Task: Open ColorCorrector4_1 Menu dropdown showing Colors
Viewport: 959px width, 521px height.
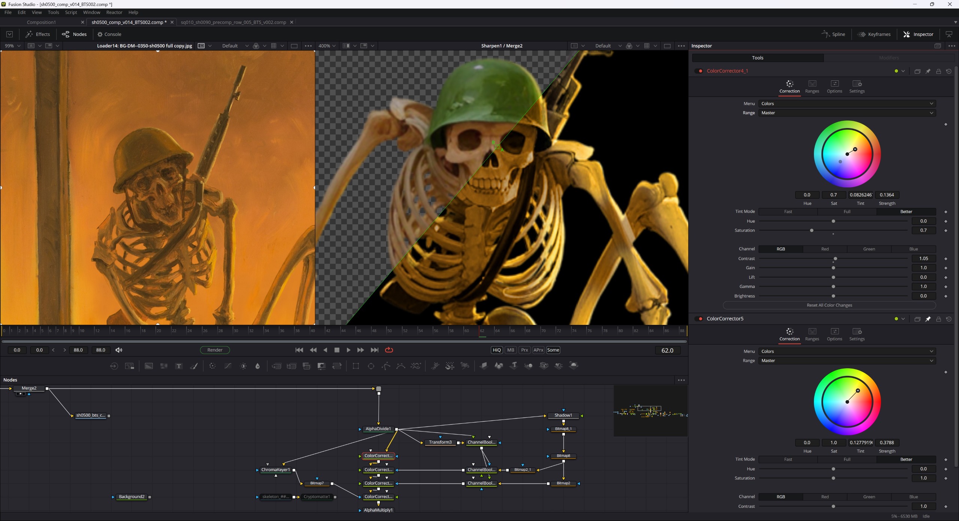Action: (x=847, y=104)
